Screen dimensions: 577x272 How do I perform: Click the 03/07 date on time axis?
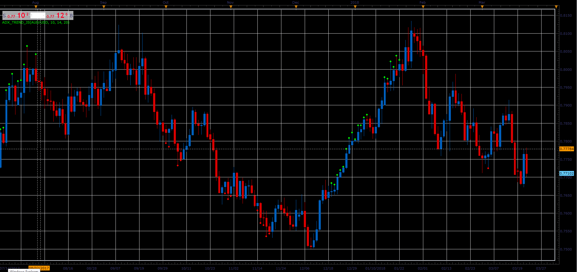point(494,268)
